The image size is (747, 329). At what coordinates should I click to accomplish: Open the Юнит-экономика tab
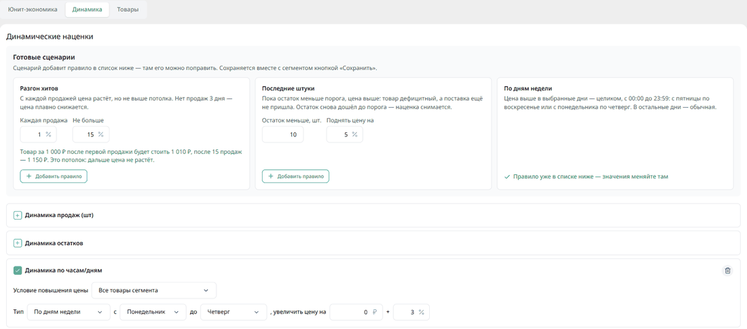[33, 9]
